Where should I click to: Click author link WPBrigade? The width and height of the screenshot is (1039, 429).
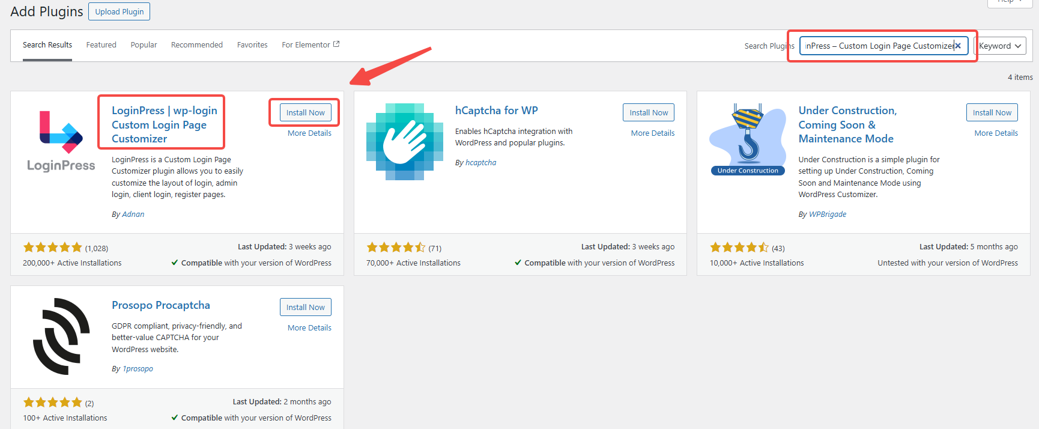(x=827, y=214)
